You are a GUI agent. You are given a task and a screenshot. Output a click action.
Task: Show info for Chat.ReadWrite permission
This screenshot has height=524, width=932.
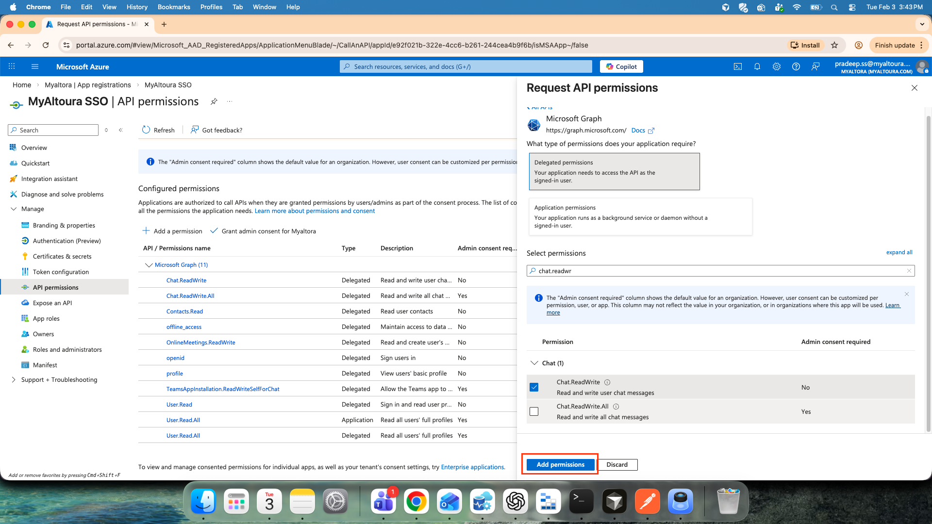point(607,382)
